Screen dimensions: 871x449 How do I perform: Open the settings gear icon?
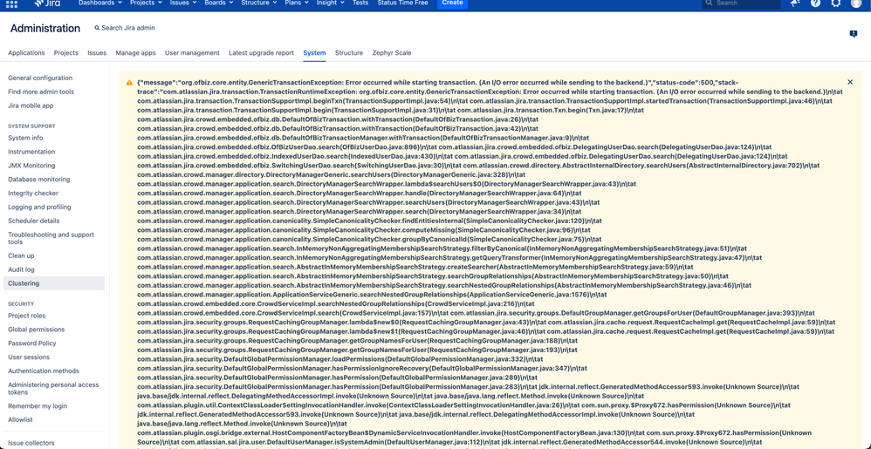835,3
